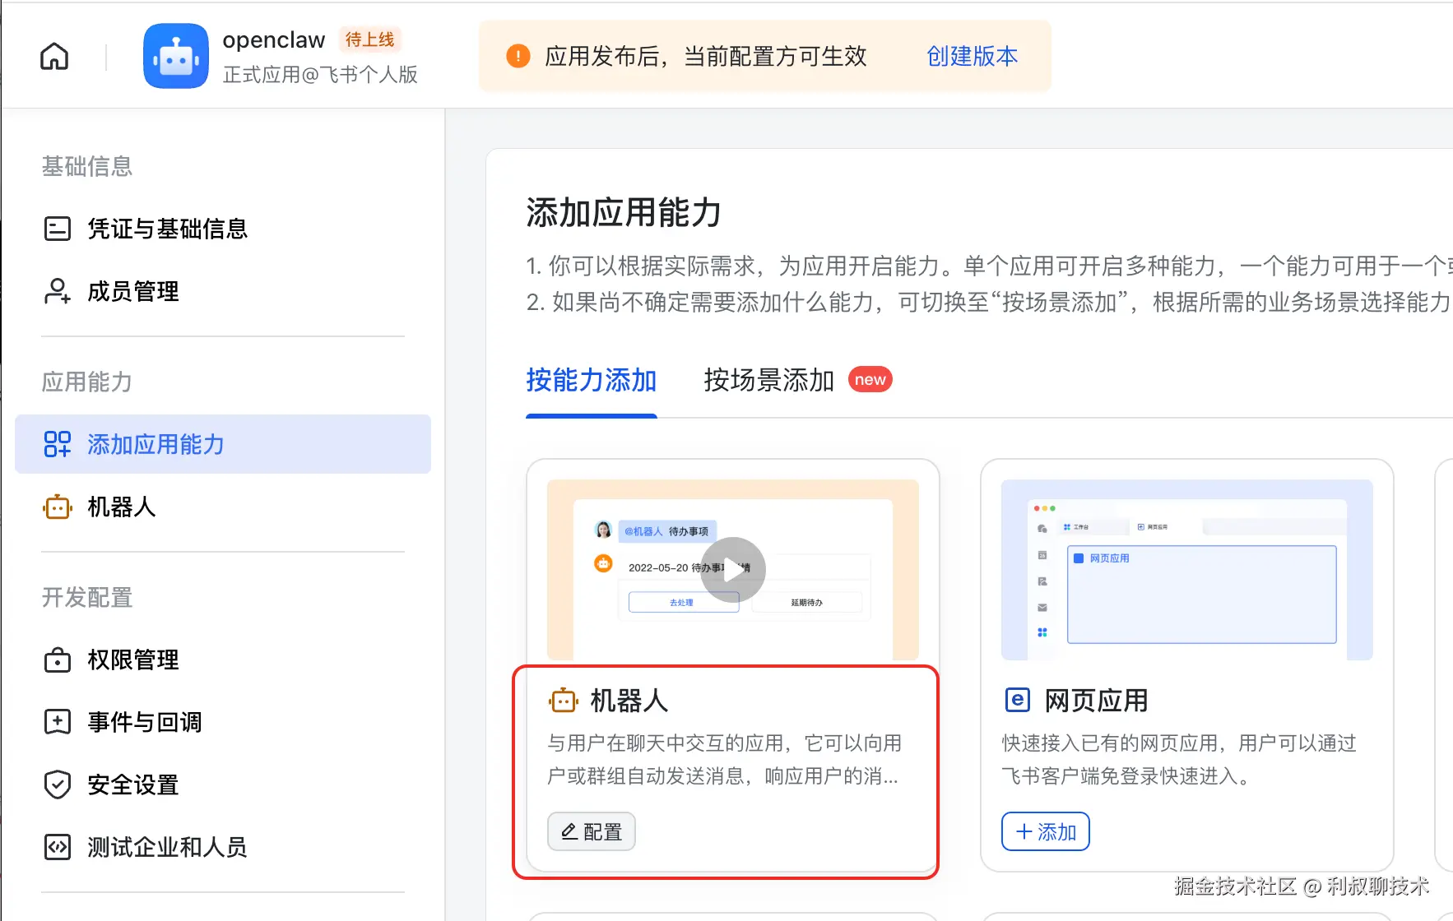Open 凭证与基础信息 in the sidebar

point(223,228)
